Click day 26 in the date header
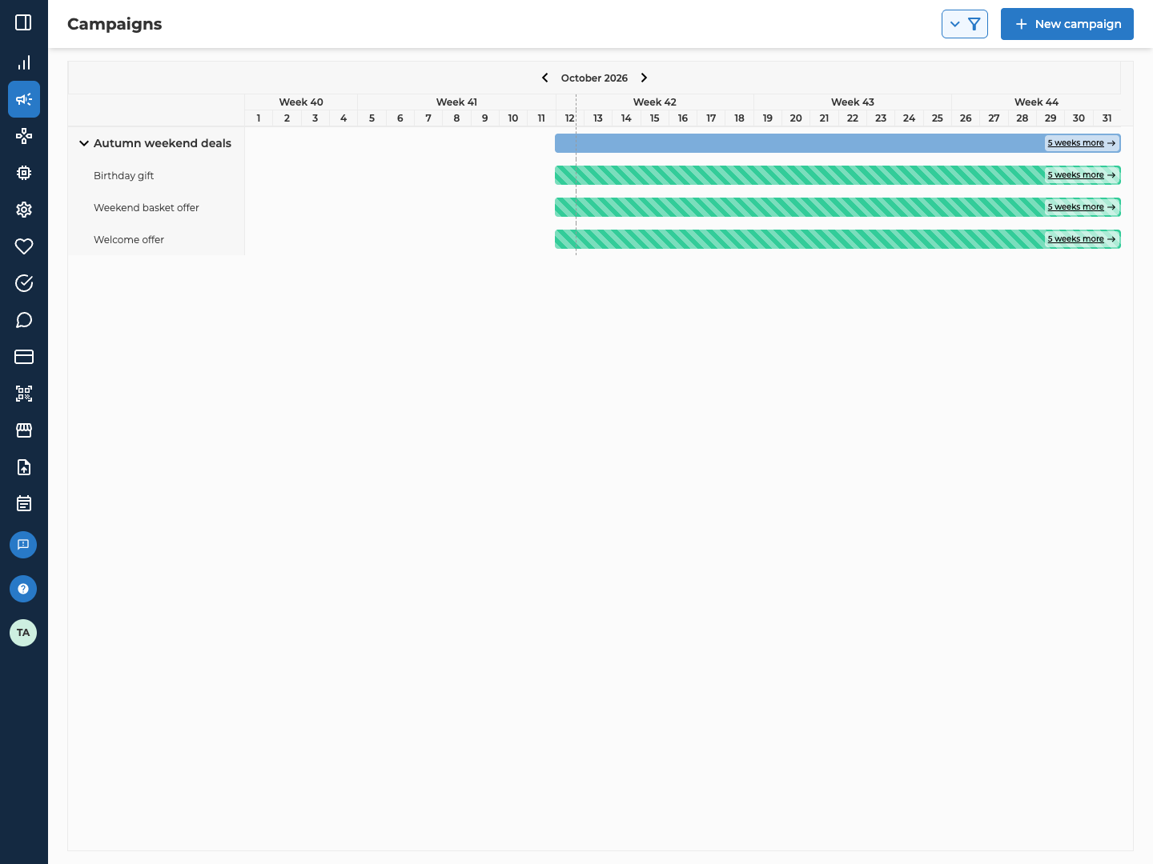Image resolution: width=1153 pixels, height=864 pixels. 966,118
